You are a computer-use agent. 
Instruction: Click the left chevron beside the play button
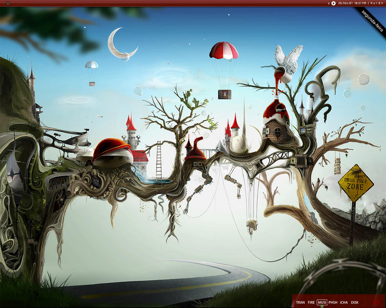[328, 3]
